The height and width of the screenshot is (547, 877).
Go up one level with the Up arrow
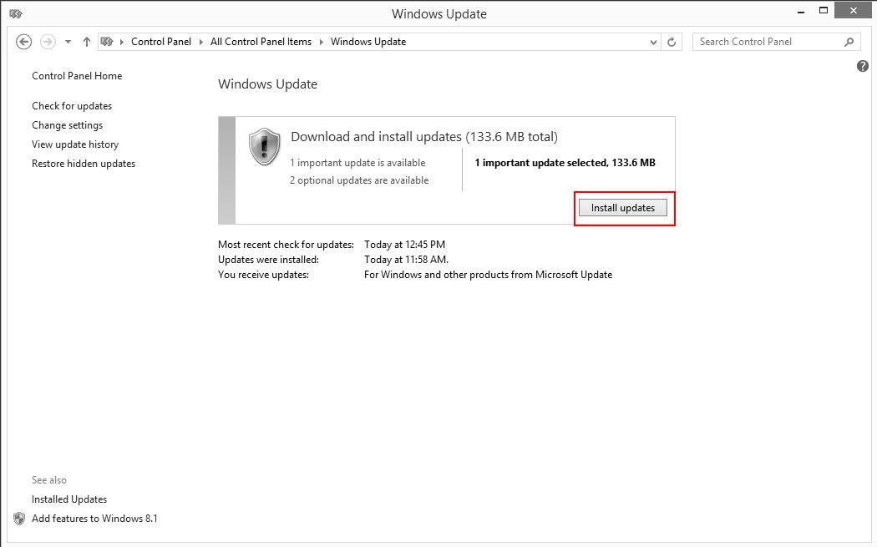(x=87, y=42)
